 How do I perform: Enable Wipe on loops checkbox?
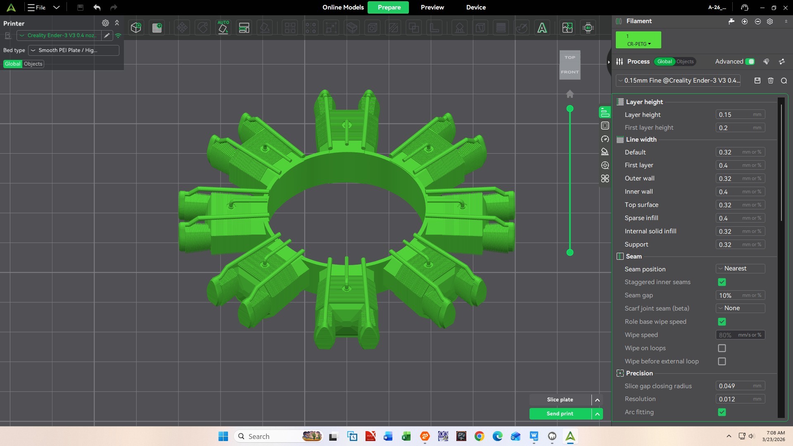[722, 348]
